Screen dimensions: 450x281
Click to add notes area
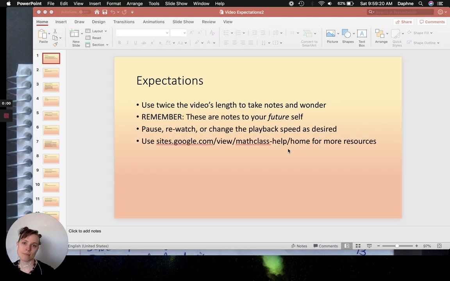tap(85, 231)
